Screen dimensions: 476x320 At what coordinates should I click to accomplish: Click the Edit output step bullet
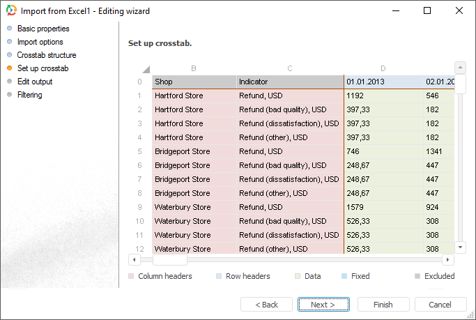(10, 82)
